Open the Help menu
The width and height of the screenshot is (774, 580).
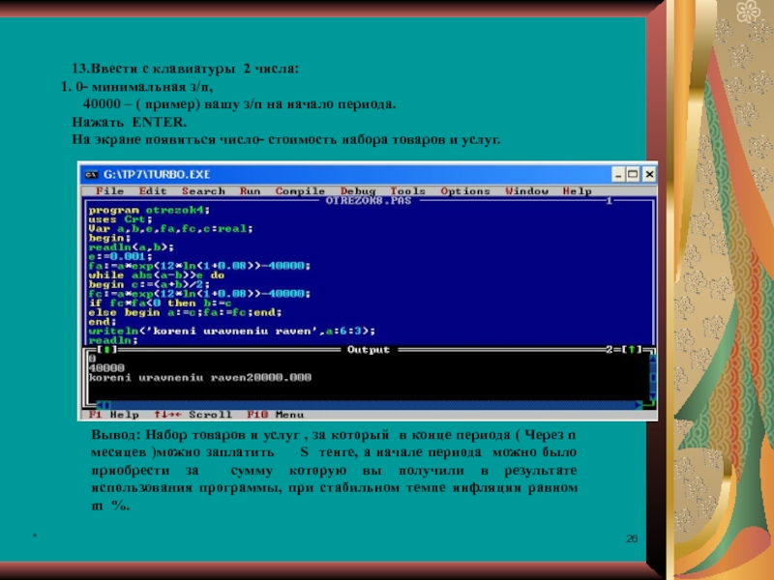point(577,191)
